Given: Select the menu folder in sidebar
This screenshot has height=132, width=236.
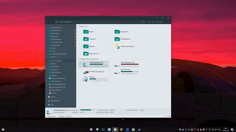Looking at the screenshot, I should [52, 48].
